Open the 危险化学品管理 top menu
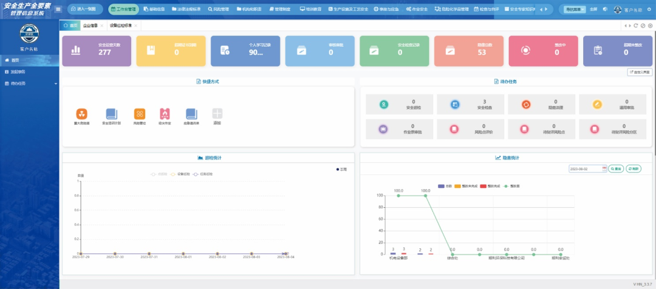Screen dimensions: 656x289 coord(452,9)
